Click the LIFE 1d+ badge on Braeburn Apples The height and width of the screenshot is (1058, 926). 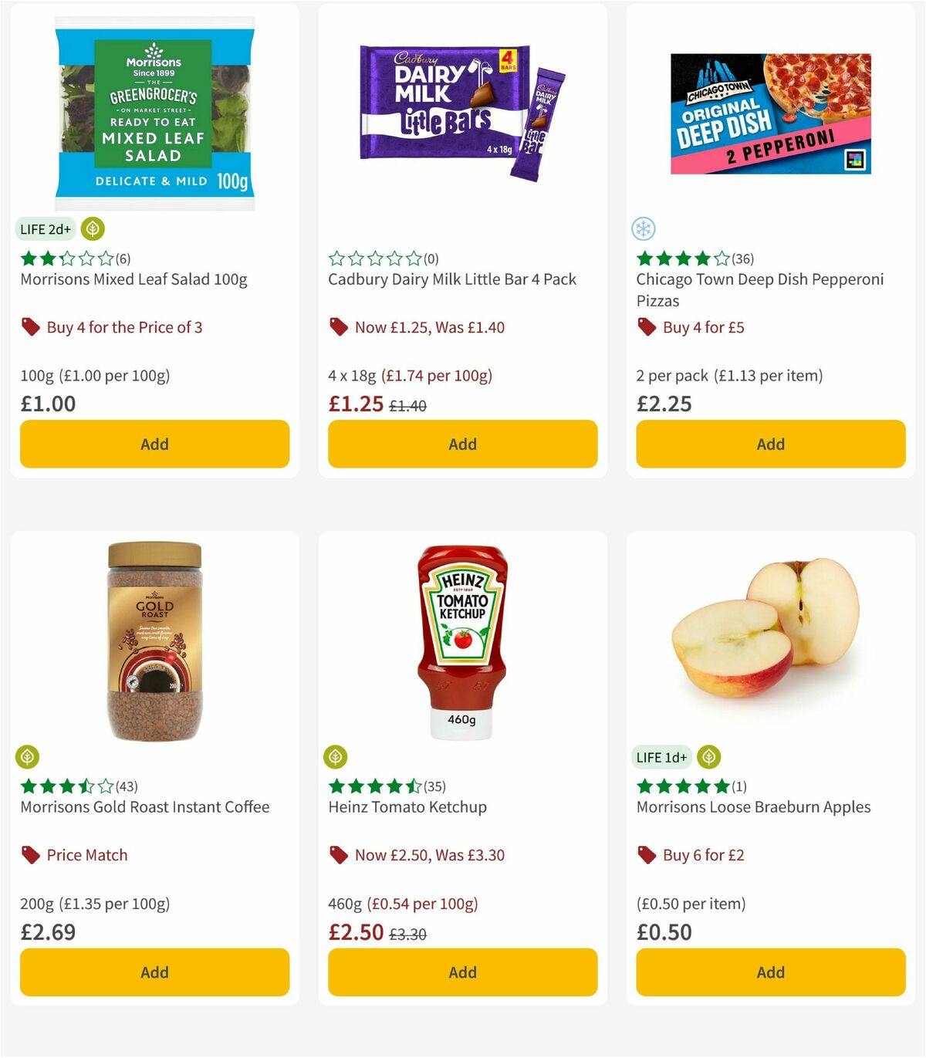pyautogui.click(x=661, y=757)
